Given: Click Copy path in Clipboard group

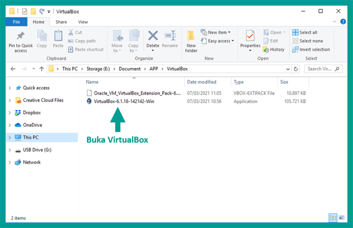Looking at the screenshot, I should [82, 41].
